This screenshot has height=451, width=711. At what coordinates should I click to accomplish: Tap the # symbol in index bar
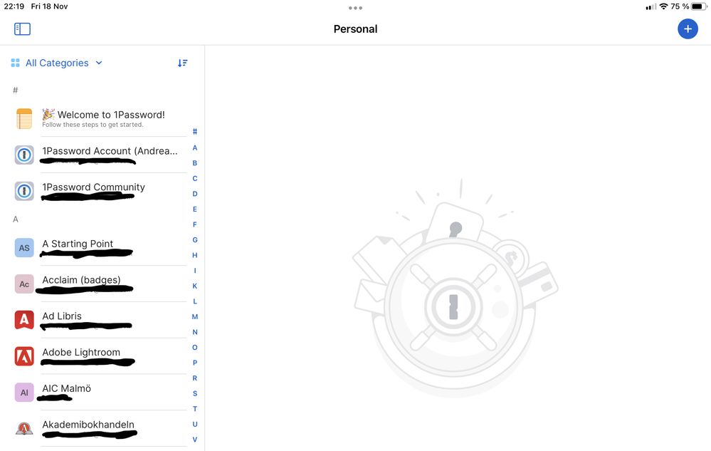pyautogui.click(x=195, y=132)
